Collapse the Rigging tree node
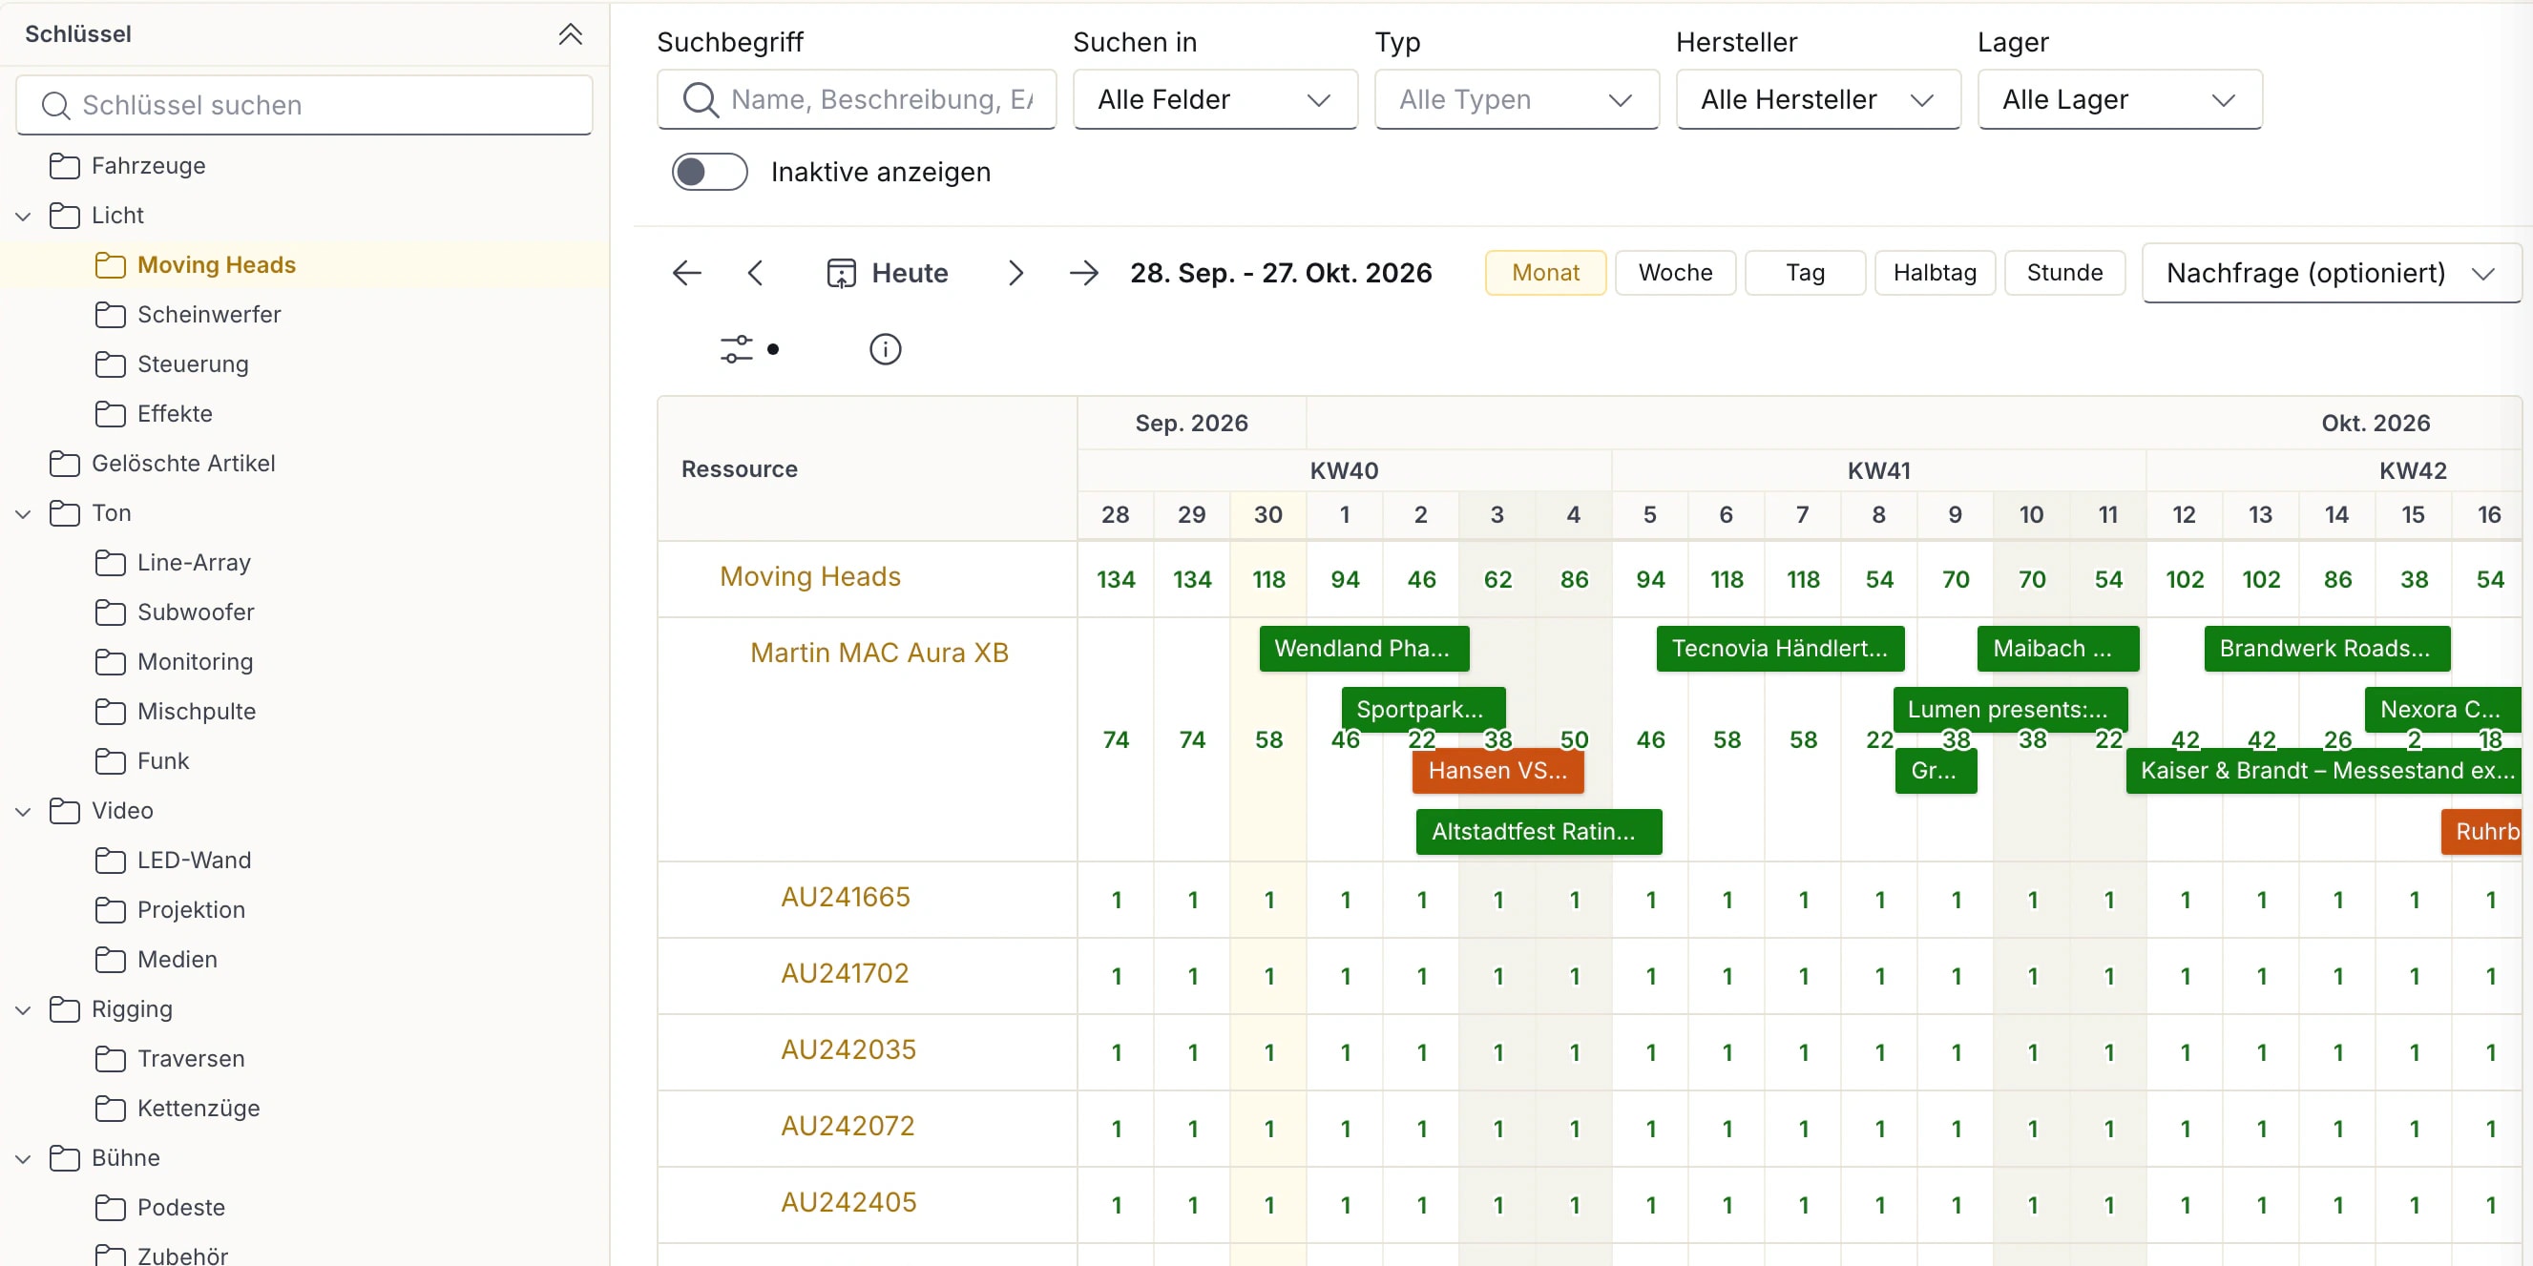The image size is (2533, 1266). 24,1009
